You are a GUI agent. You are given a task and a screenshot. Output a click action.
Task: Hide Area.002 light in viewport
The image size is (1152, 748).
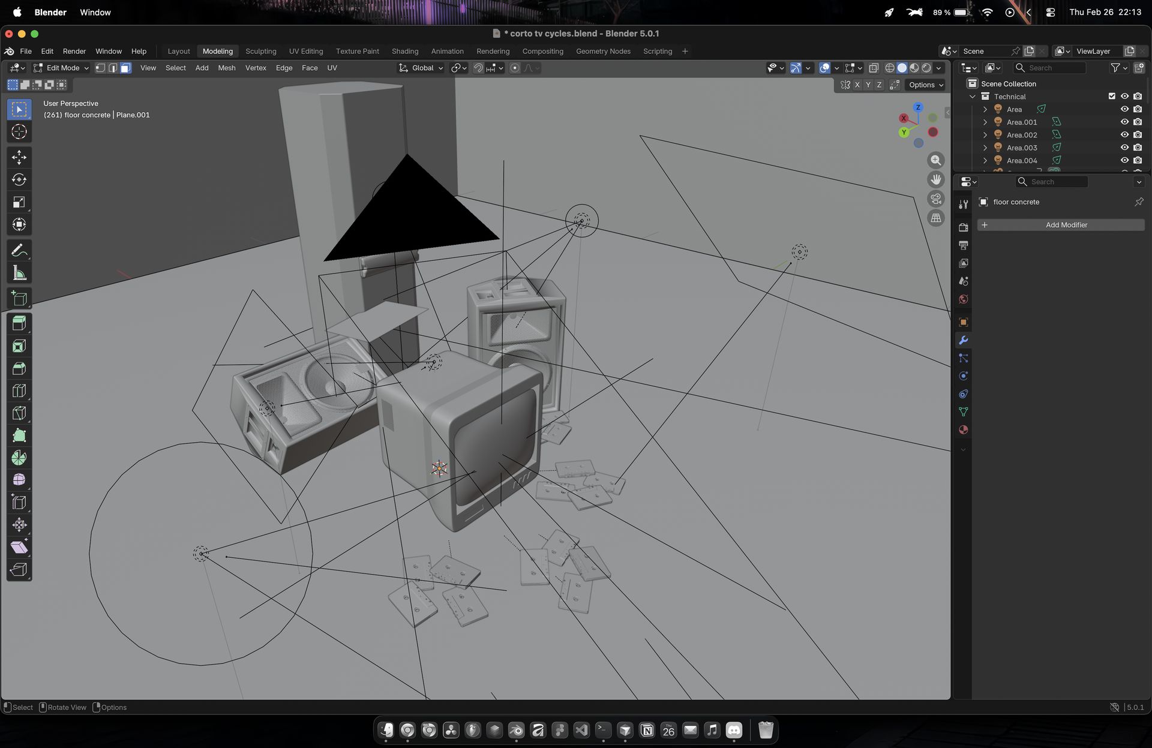(x=1124, y=135)
